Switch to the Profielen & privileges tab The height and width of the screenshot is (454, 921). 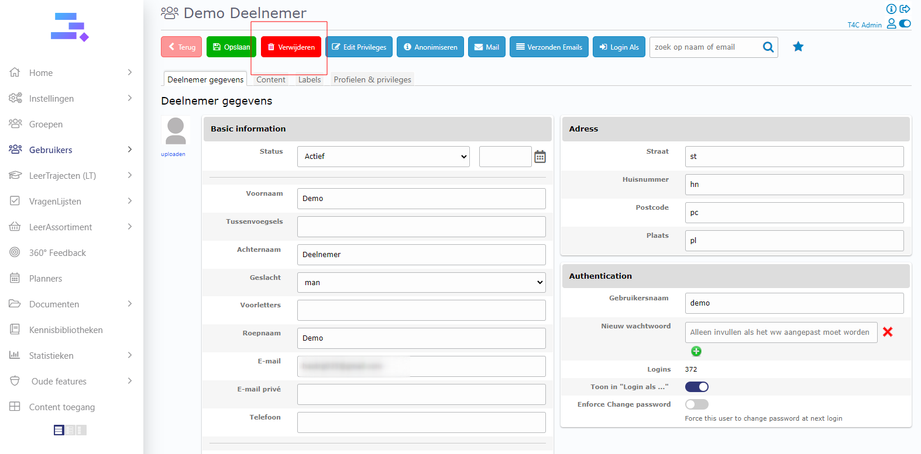[x=372, y=79]
